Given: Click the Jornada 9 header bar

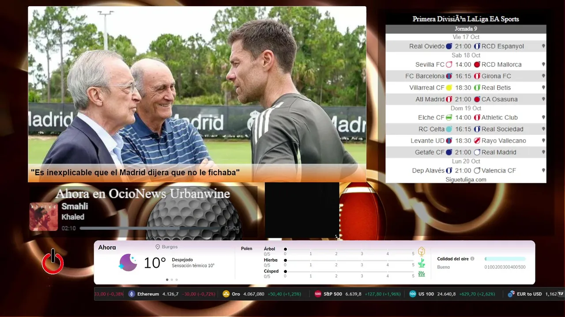Looking at the screenshot, I should point(466,29).
